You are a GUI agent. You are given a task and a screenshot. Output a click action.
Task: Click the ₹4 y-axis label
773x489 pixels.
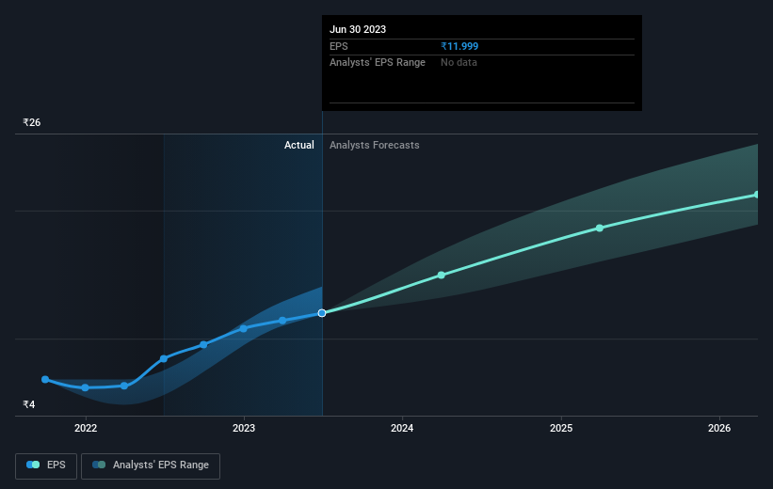coord(29,404)
